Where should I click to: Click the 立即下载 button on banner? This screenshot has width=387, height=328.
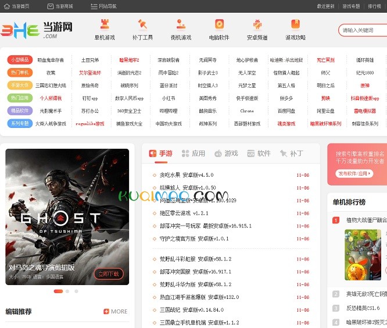tap(109, 274)
